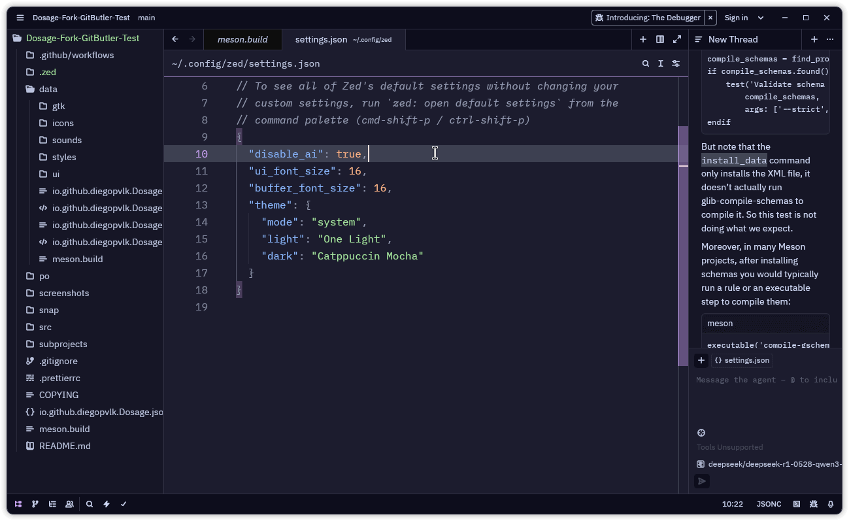Viewport: 849px width, 521px height.
Task: Open the collaboration panel icon
Action: pos(69,504)
